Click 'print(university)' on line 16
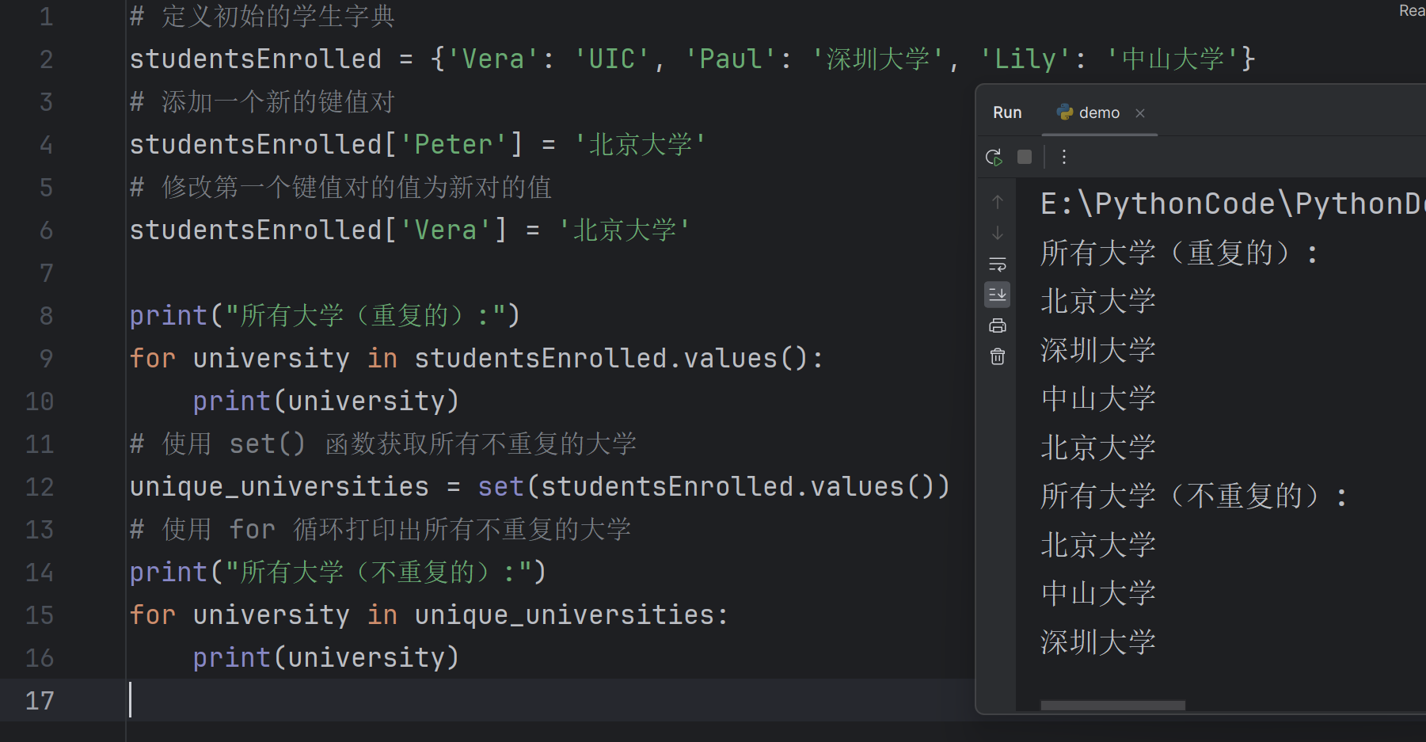 [x=325, y=657]
